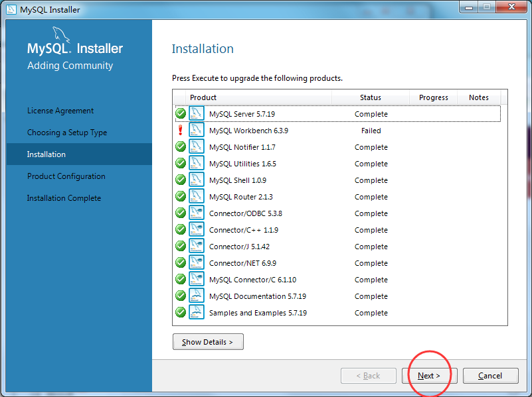
Task: Click the green check beside Samples and Examples
Action: (181, 312)
